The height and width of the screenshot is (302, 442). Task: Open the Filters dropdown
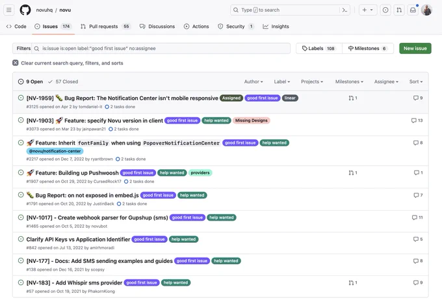(x=22, y=48)
